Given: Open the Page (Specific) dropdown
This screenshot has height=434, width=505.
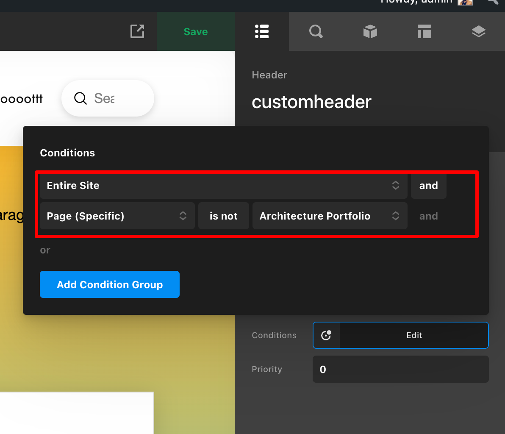Looking at the screenshot, I should point(117,216).
